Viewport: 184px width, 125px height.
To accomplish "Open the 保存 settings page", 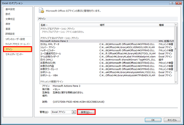I will click(8, 24).
